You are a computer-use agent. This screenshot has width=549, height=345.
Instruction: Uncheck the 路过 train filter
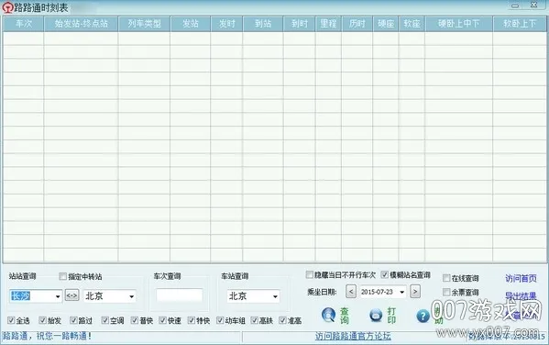tap(73, 320)
